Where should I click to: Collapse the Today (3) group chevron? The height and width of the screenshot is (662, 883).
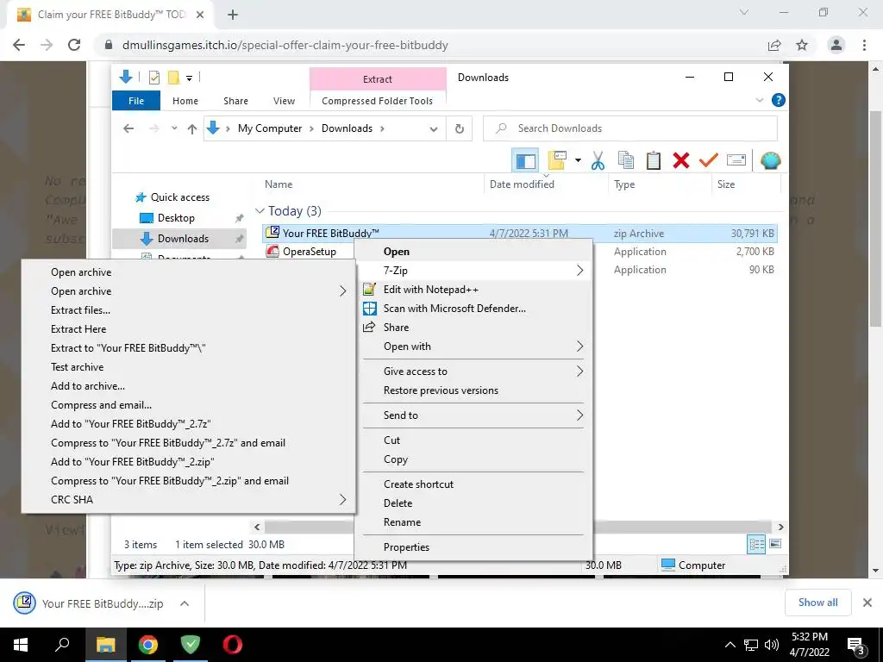click(260, 211)
